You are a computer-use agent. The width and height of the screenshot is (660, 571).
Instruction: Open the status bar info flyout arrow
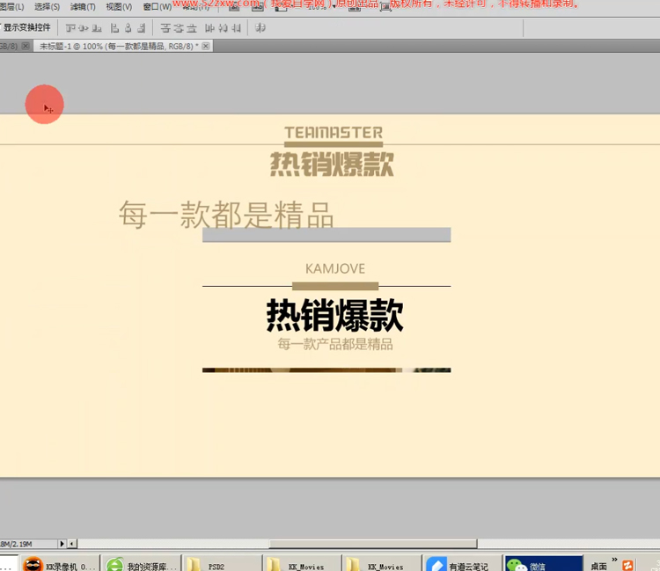[62, 544]
